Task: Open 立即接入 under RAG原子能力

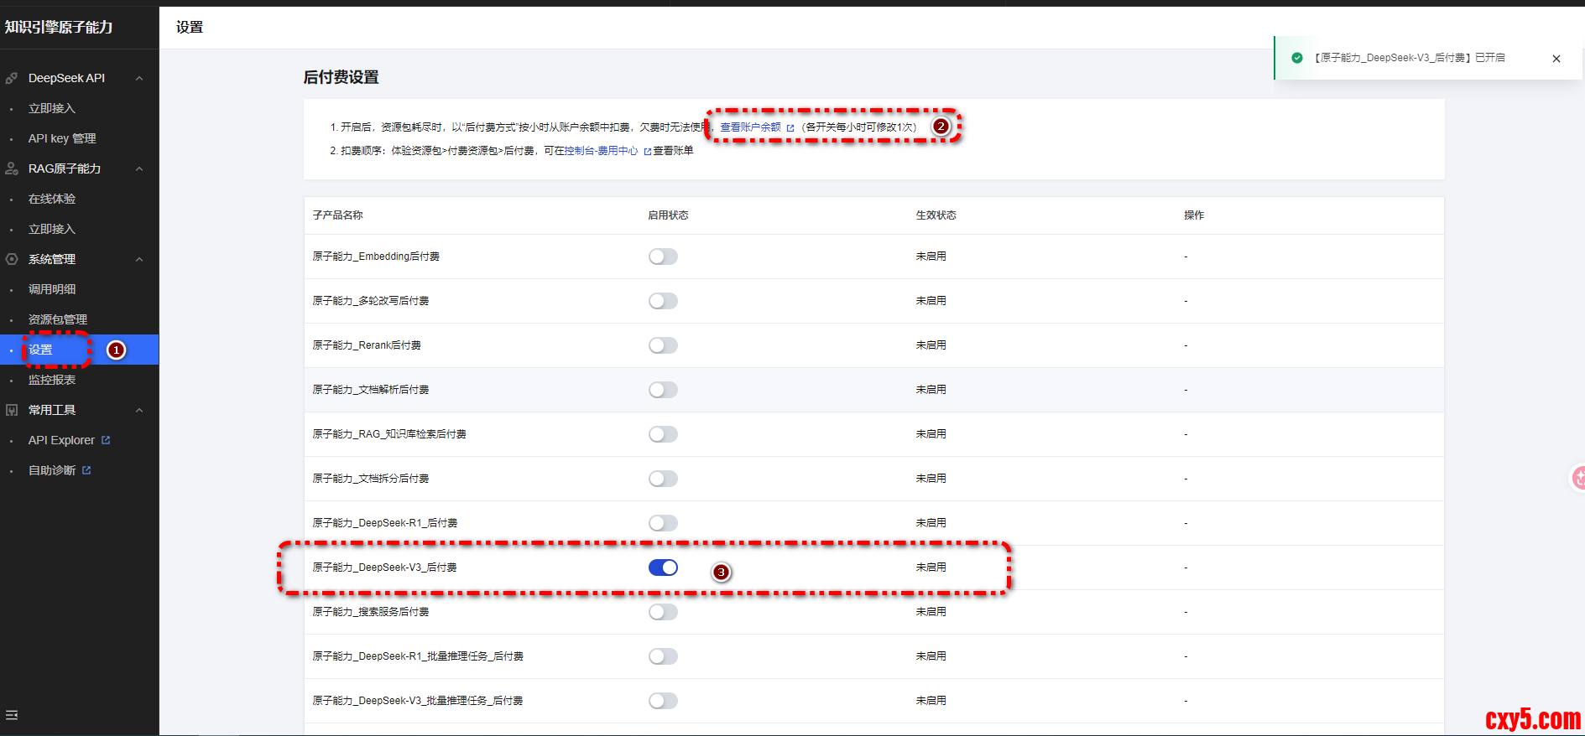Action: click(x=52, y=229)
